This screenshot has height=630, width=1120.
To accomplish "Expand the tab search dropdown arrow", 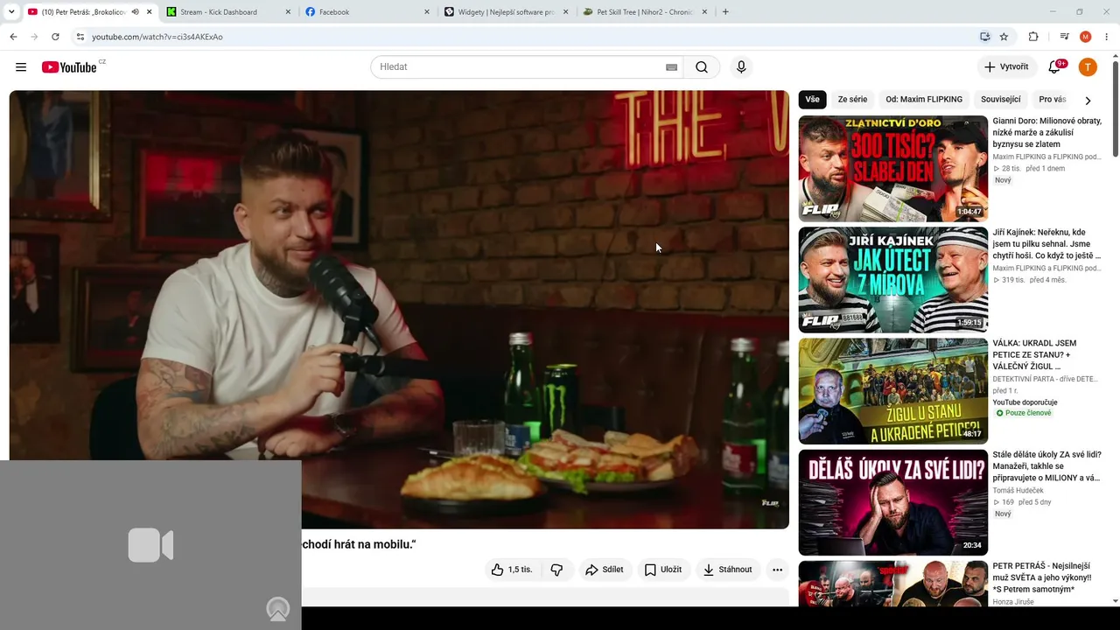I will pos(12,12).
